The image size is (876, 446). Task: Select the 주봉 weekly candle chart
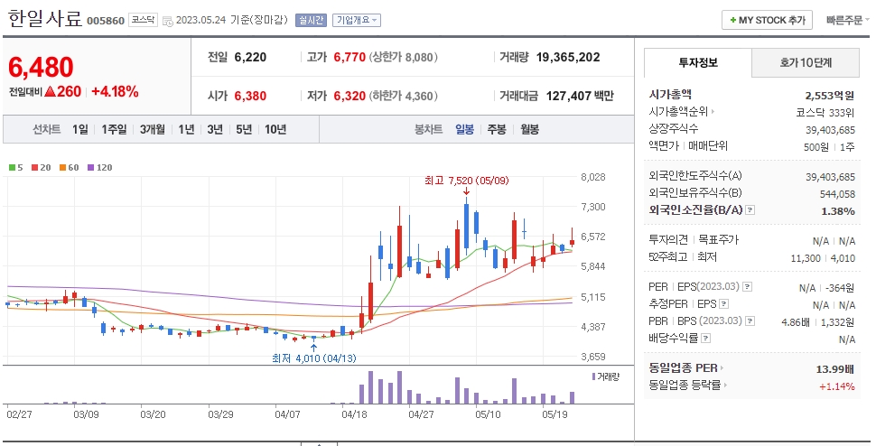497,129
